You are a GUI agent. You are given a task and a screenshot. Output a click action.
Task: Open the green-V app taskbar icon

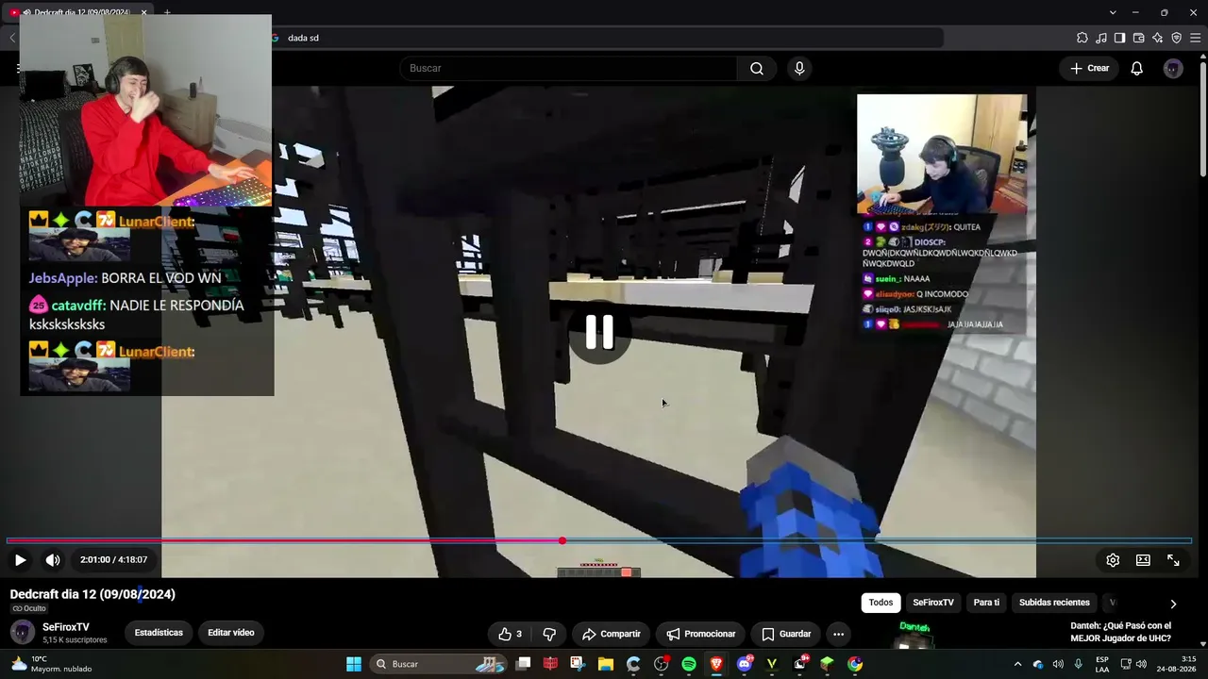pyautogui.click(x=772, y=664)
